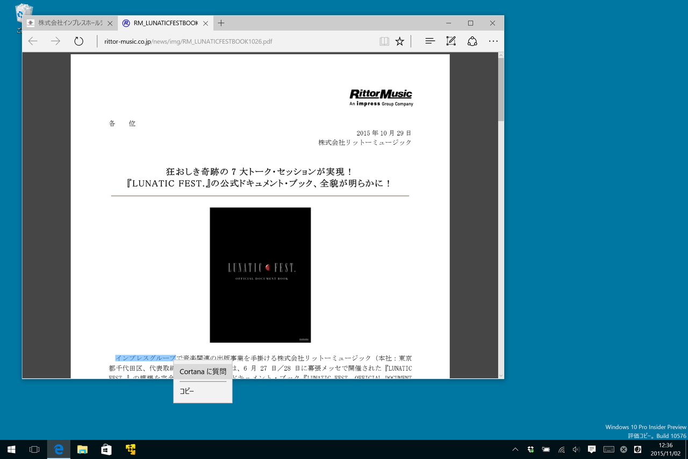Choose コピー to copy the highlighted text
Image resolution: width=688 pixels, height=459 pixels.
pyautogui.click(x=187, y=391)
